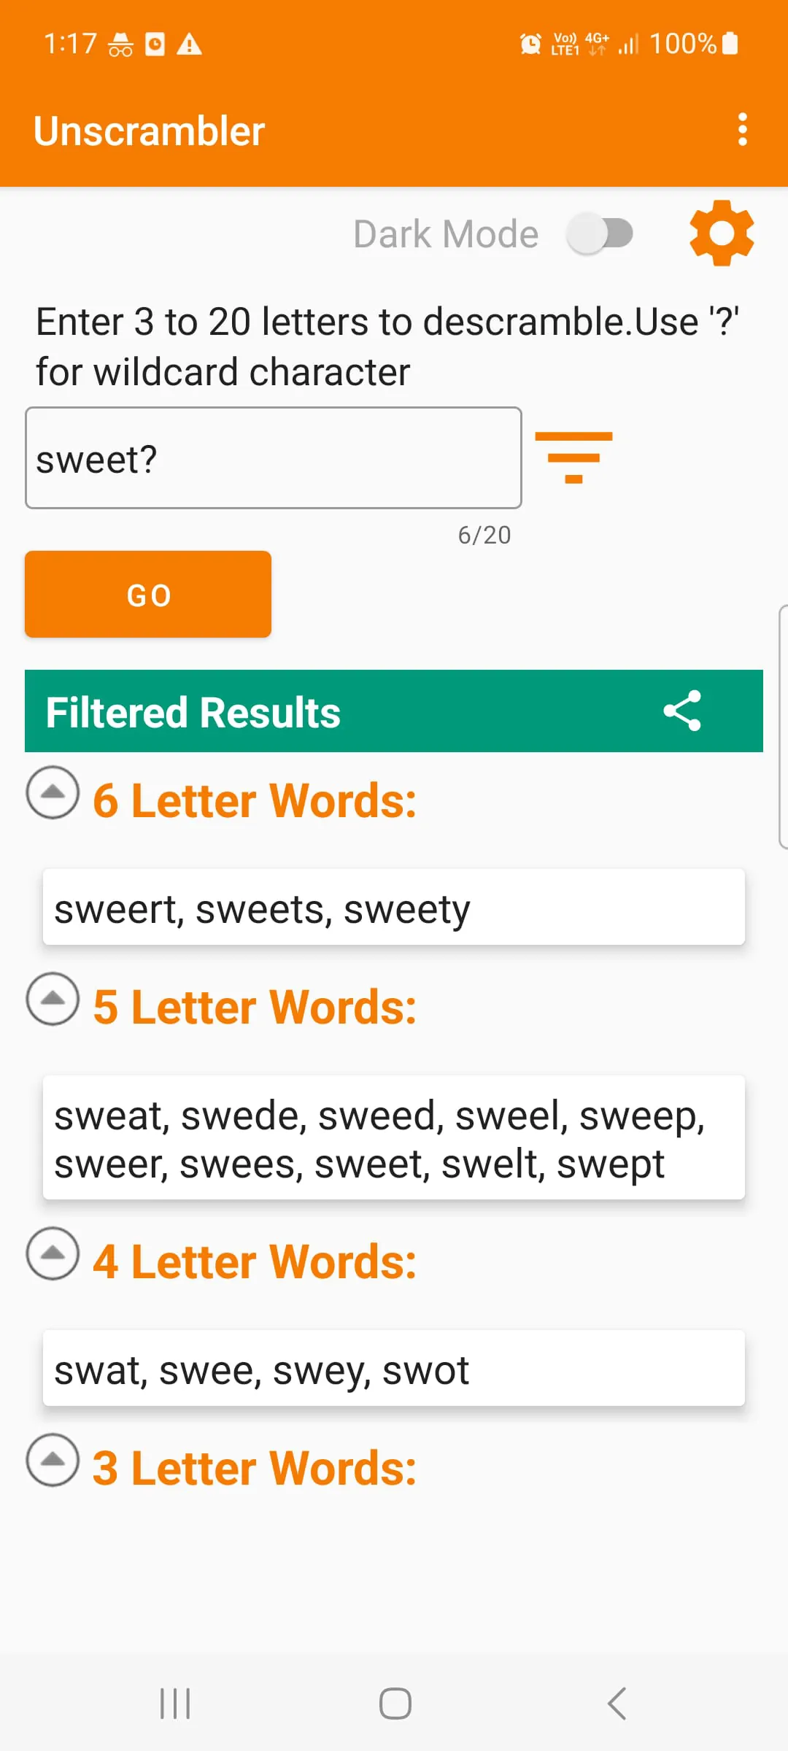Collapse the 3 Letter Words section
788x1751 pixels.
point(53,1460)
